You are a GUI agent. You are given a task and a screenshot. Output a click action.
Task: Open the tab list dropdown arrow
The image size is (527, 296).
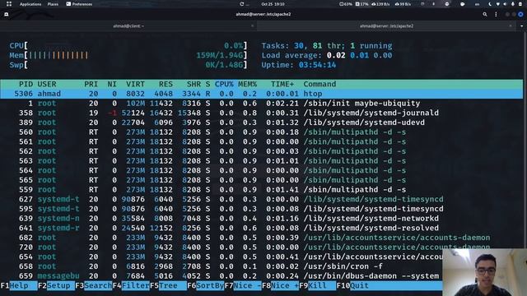(521, 25)
